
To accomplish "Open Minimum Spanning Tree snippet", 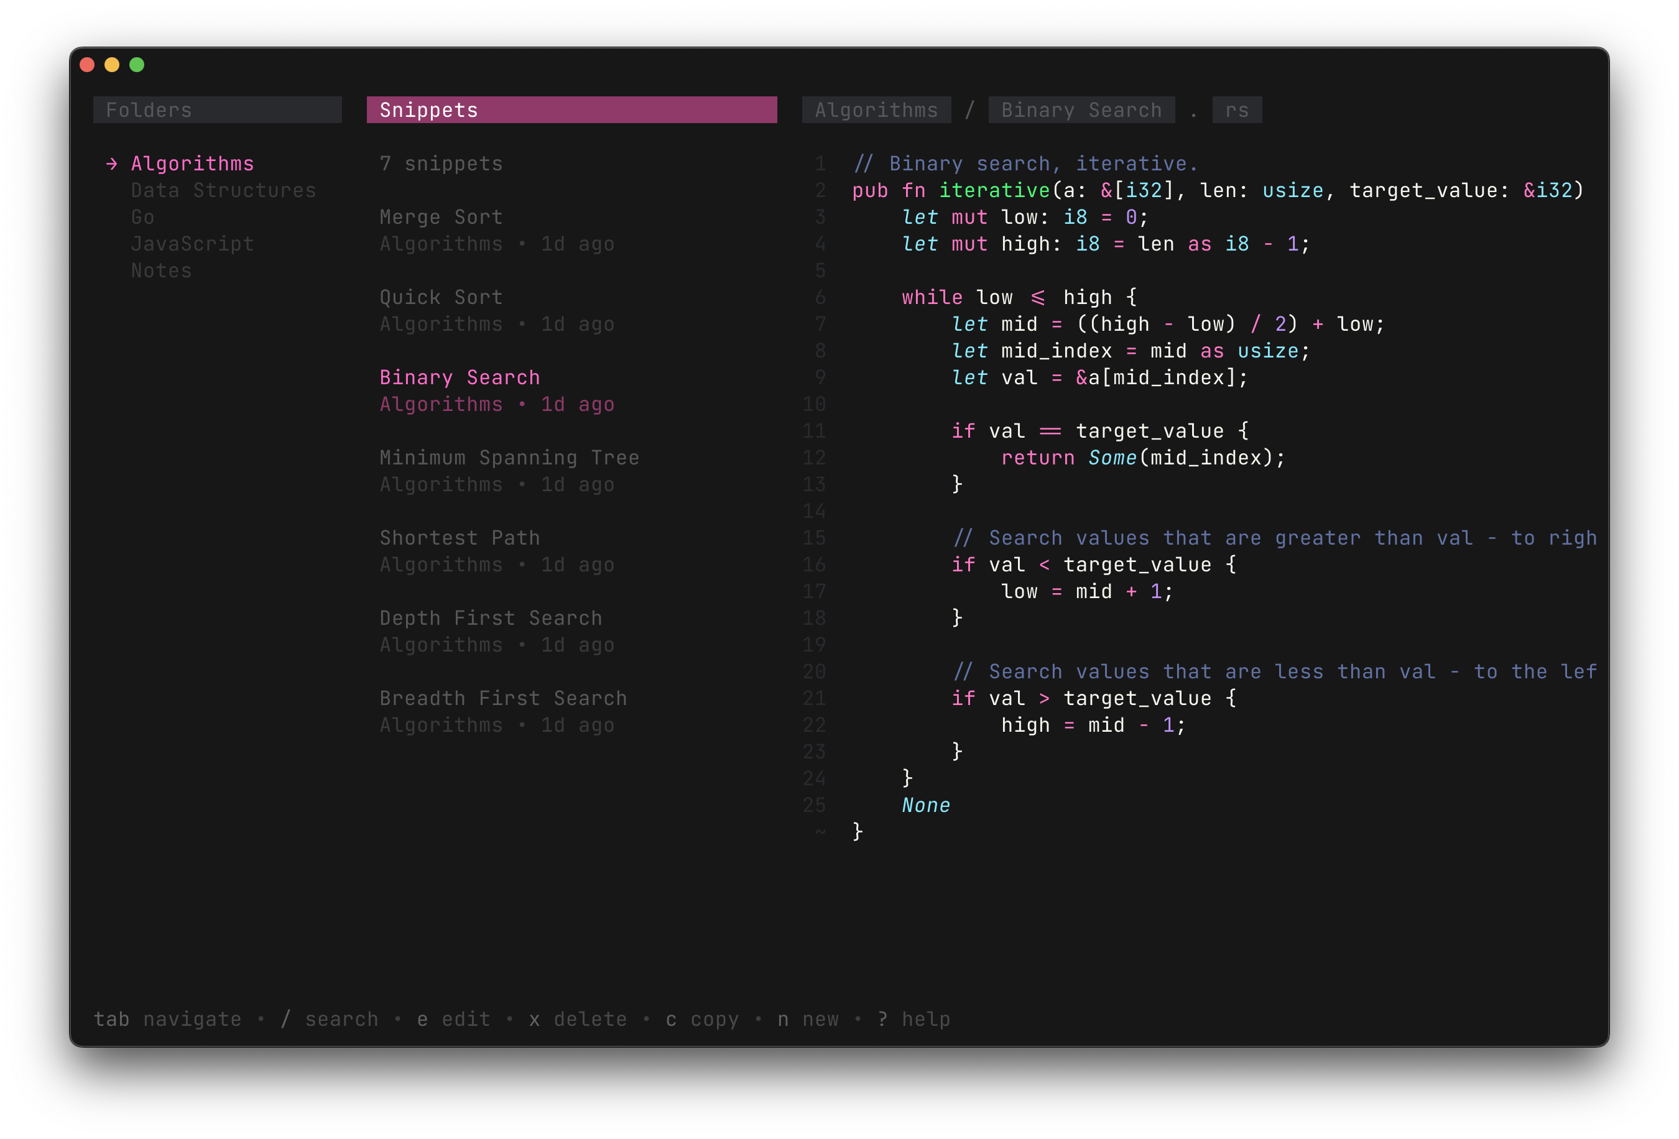I will coord(509,458).
